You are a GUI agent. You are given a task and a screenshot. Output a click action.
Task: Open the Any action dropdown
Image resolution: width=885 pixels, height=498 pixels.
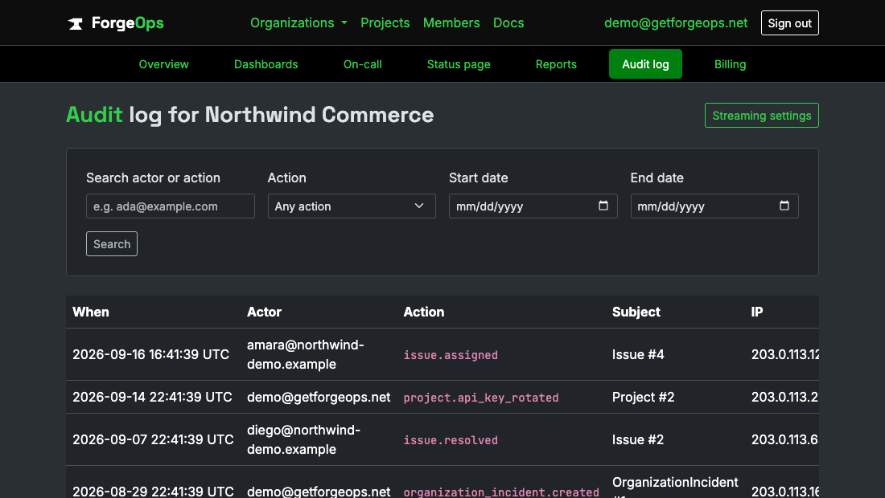352,206
